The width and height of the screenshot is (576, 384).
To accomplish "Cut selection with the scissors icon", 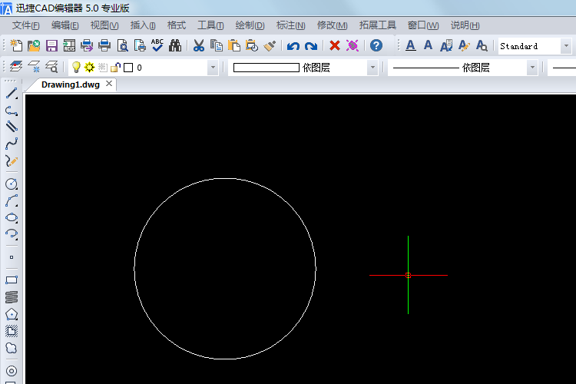I will click(199, 45).
